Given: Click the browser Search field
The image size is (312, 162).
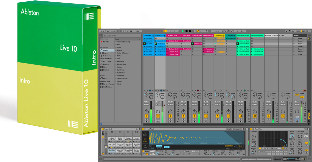Looking at the screenshot, I should click(x=122, y=36).
